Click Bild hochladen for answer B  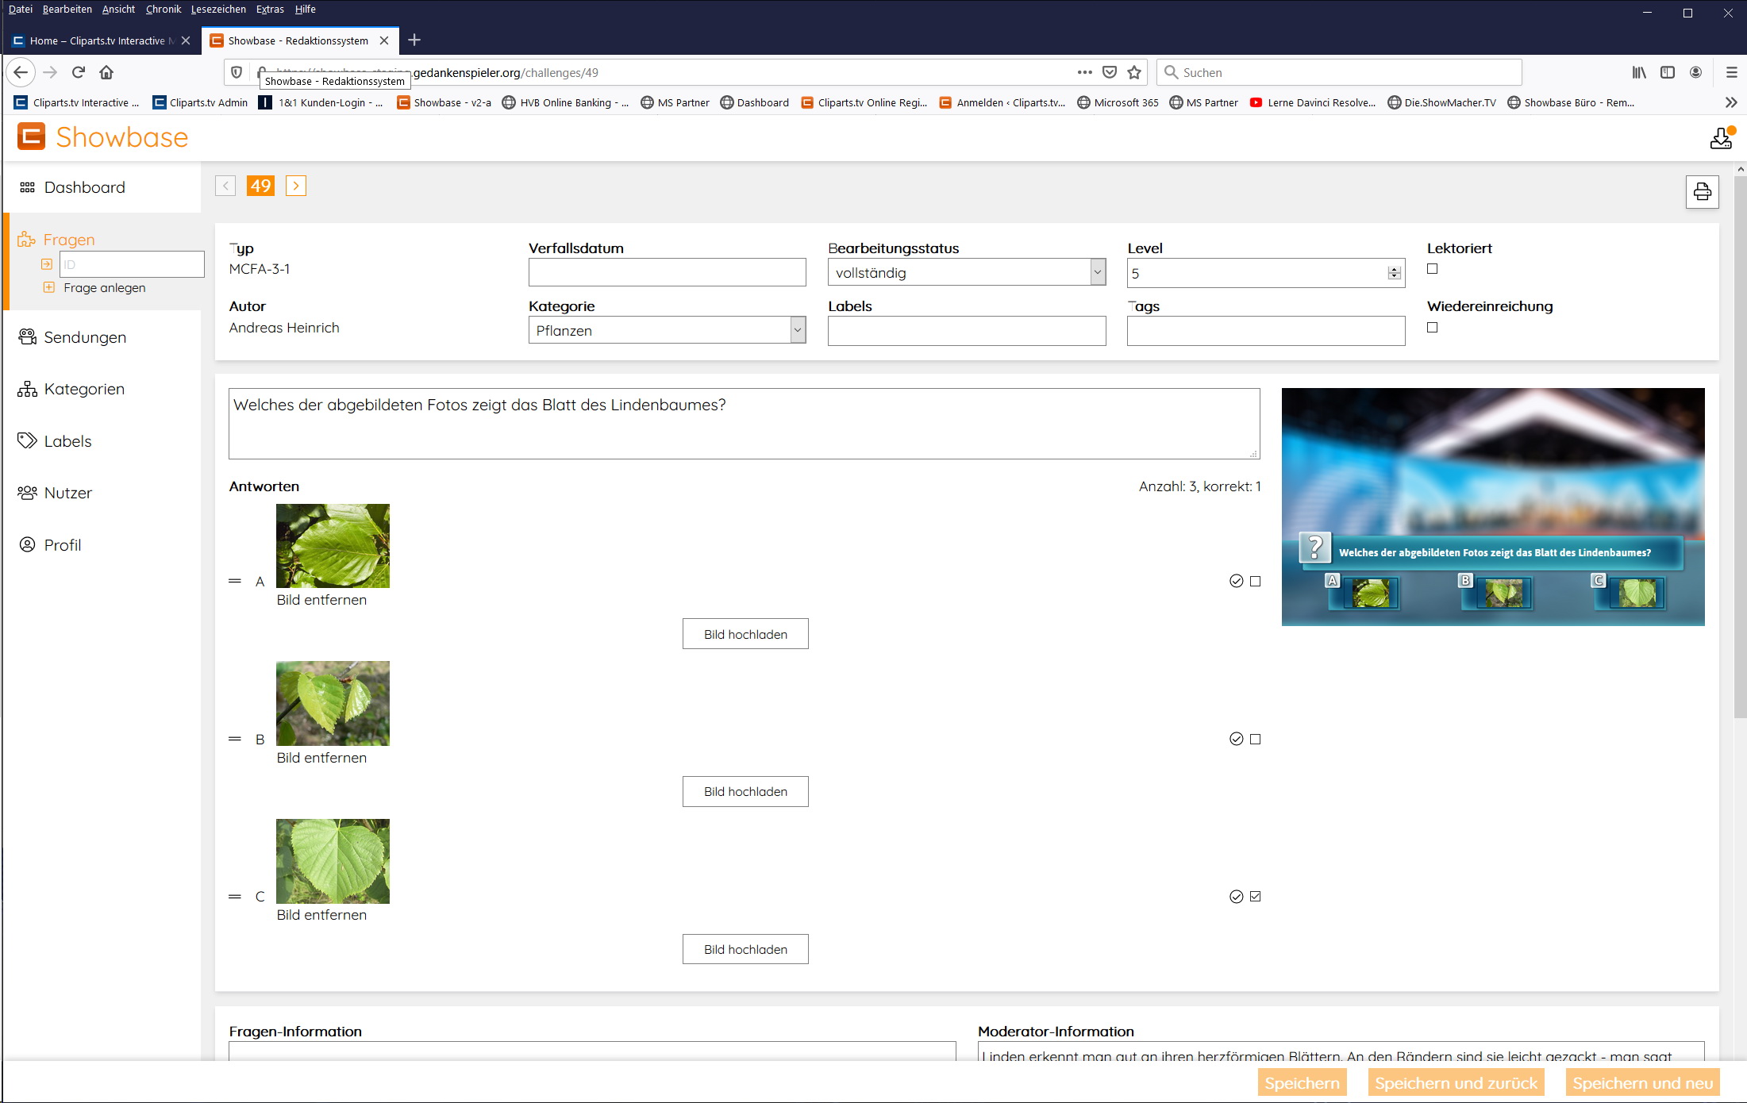pos(745,791)
